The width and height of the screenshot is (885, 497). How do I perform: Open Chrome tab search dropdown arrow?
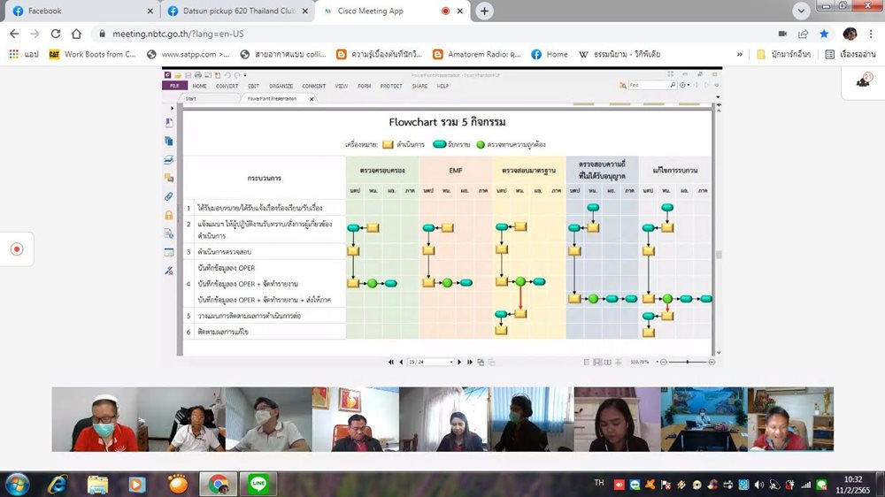pos(801,11)
